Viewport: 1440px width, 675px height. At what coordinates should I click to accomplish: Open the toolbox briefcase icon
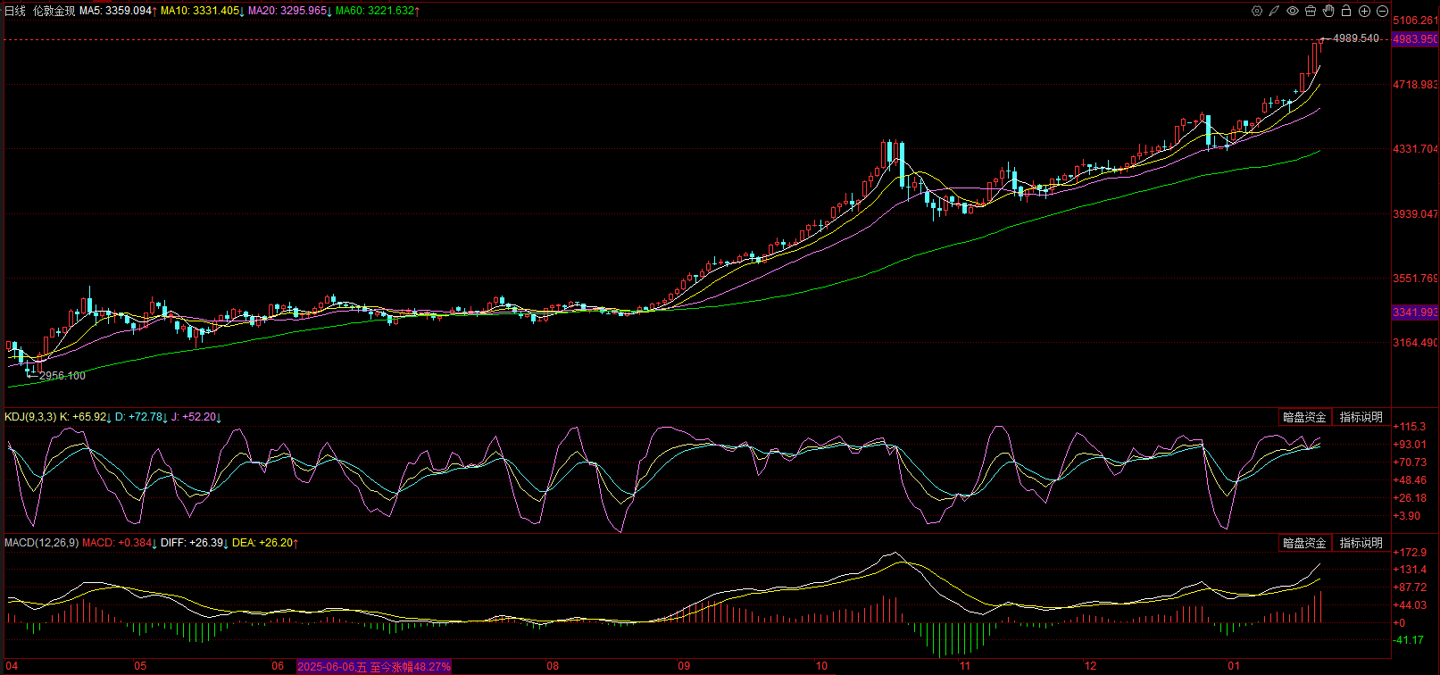[1311, 11]
